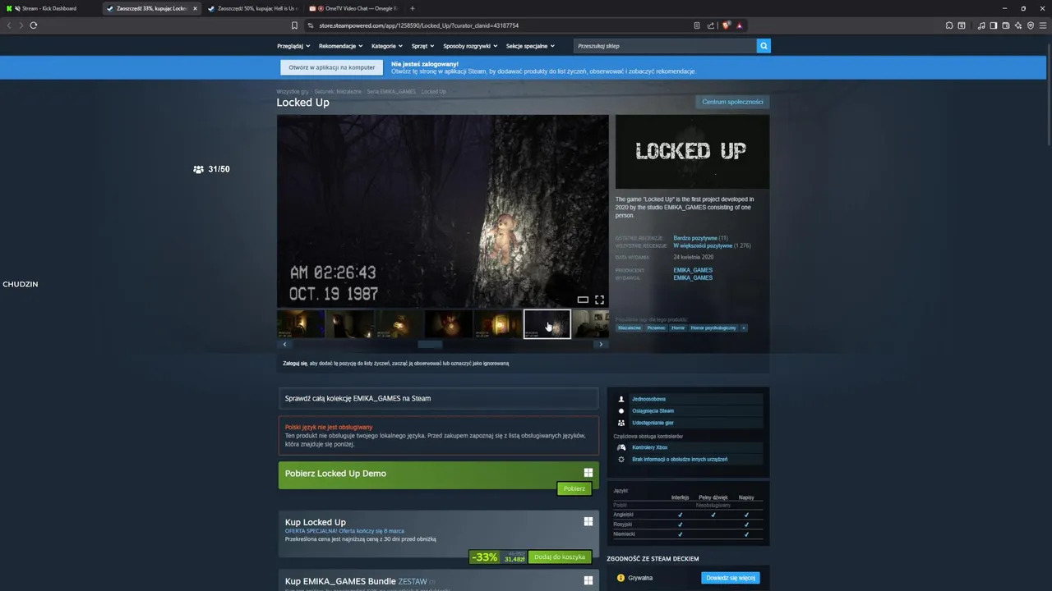Click the plus tag button after Horror psychologiczny
1052x591 pixels.
tap(744, 328)
